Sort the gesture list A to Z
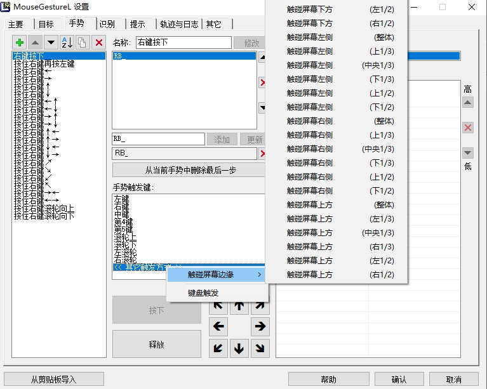This screenshot has width=487, height=389. [67, 43]
